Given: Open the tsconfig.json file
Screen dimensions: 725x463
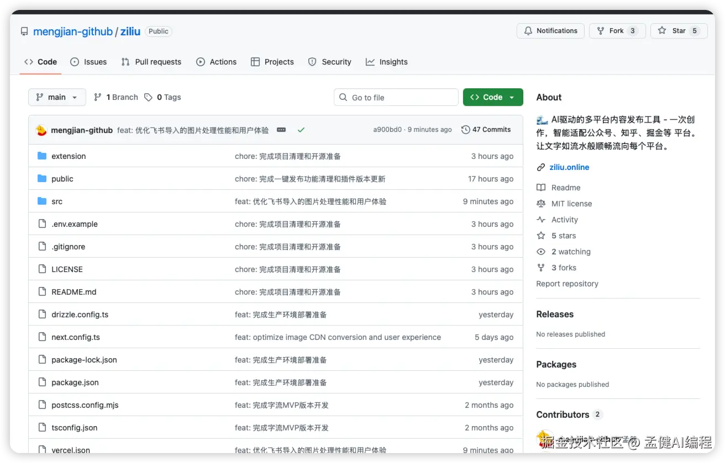Looking at the screenshot, I should (75, 428).
